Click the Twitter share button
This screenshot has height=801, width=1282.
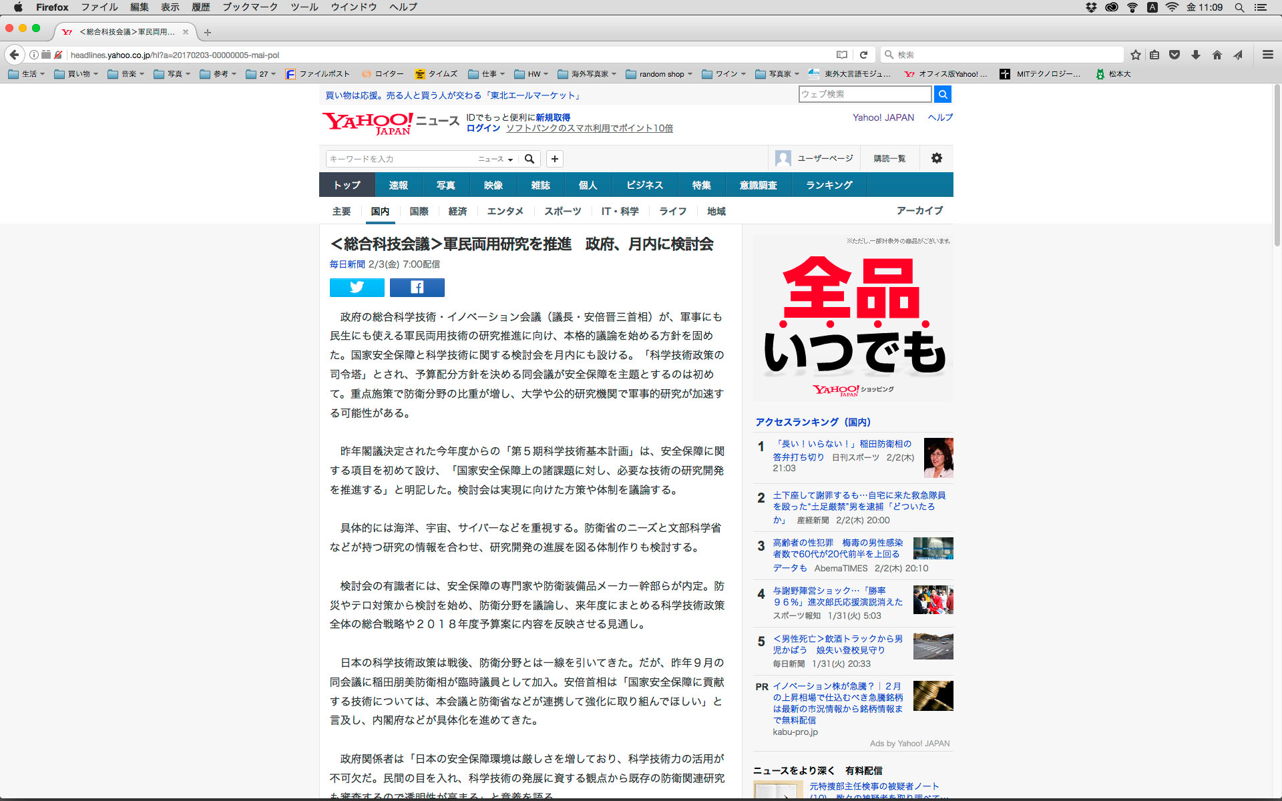tap(357, 288)
